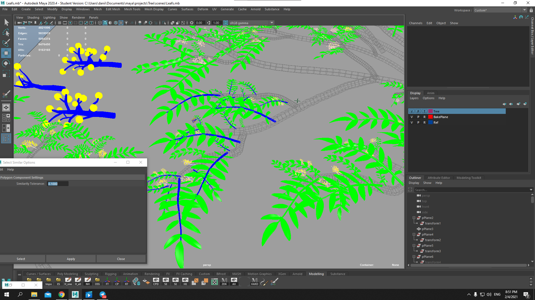This screenshot has height=300, width=535.
Task: Open Mesh Tools menu
Action: click(132, 9)
